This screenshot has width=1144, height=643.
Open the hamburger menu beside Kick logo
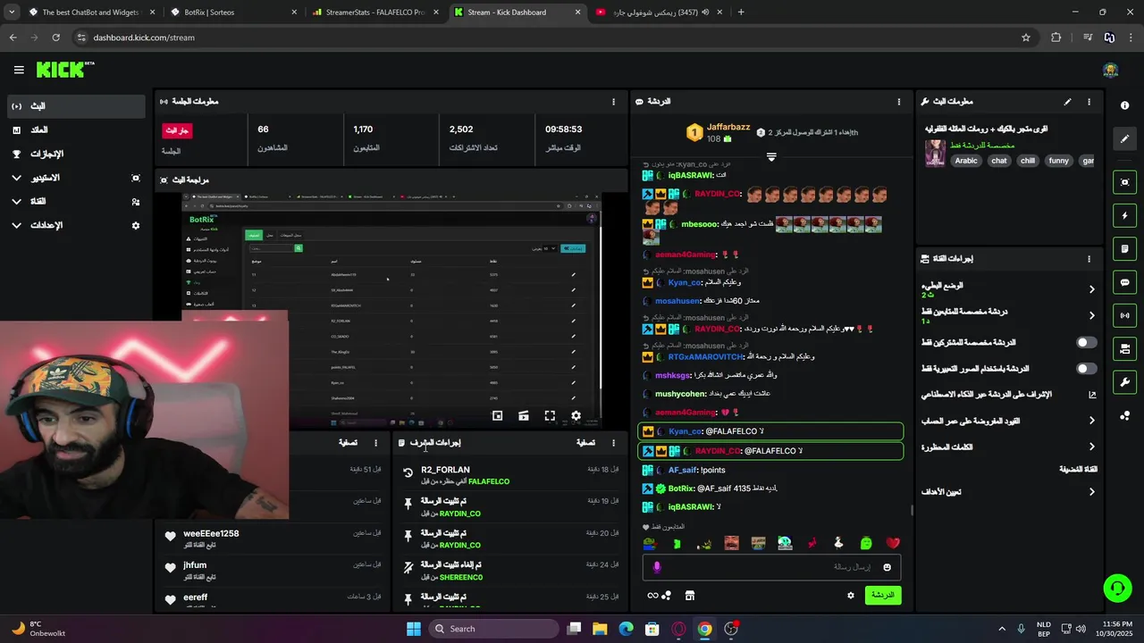[x=19, y=70]
